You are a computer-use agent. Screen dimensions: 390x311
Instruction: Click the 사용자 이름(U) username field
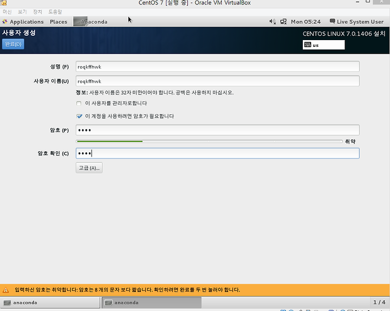click(x=218, y=81)
